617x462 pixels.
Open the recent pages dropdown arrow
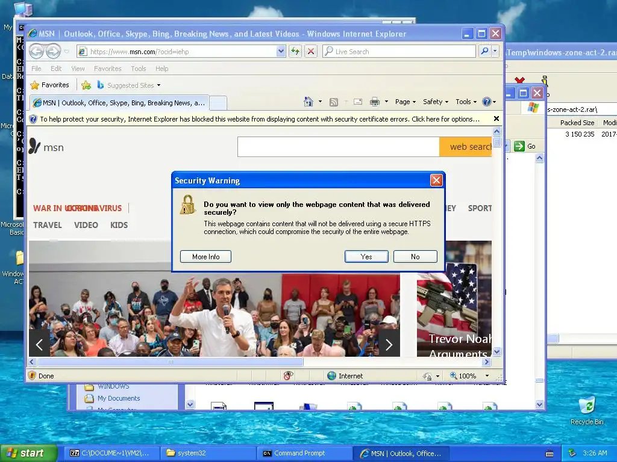coord(66,52)
